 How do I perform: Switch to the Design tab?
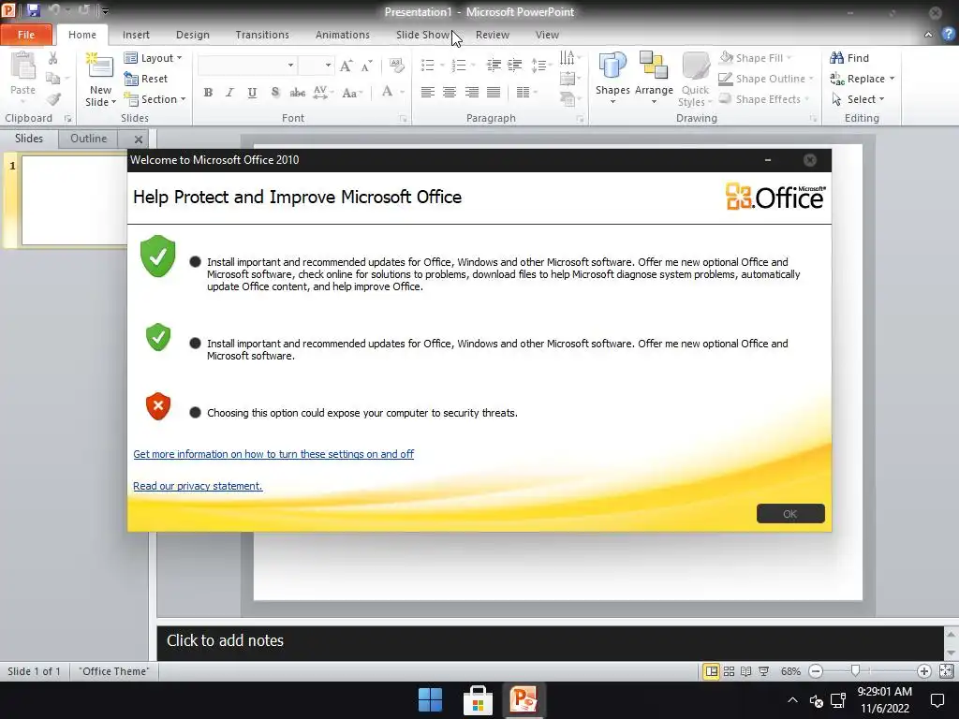coord(193,35)
